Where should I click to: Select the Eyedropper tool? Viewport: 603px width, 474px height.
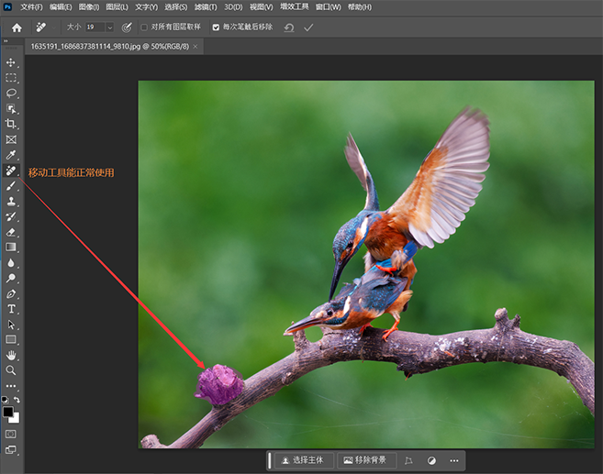pos(11,155)
